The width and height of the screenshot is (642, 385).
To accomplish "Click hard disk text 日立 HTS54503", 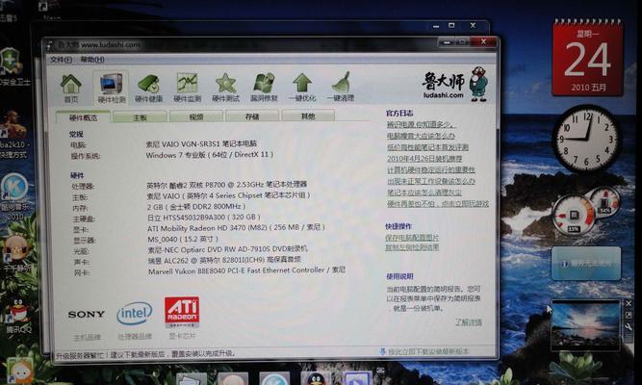I will pos(204,218).
